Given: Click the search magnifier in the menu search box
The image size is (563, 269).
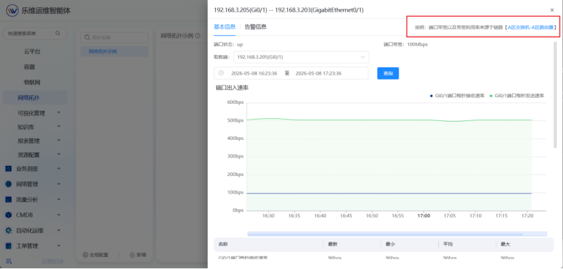Looking at the screenshot, I should tap(58, 33).
